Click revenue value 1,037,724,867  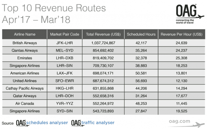[x=103, y=43]
